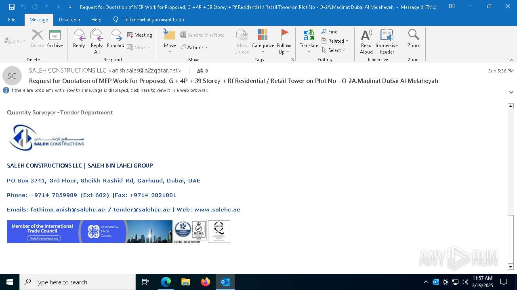517x290 pixels.
Task: Click the message vertical scrollbar thumb
Action: (511, 239)
